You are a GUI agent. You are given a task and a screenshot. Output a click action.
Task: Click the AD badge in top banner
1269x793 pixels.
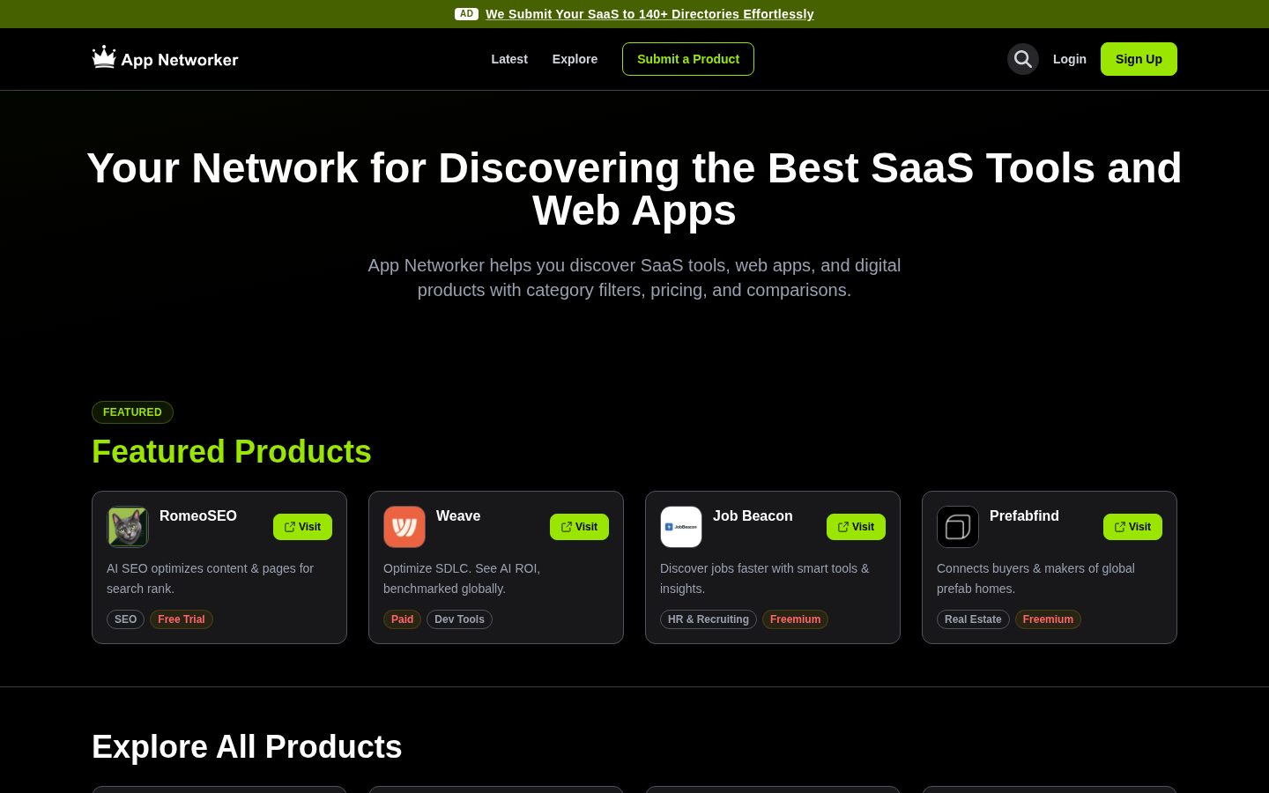pos(466,14)
